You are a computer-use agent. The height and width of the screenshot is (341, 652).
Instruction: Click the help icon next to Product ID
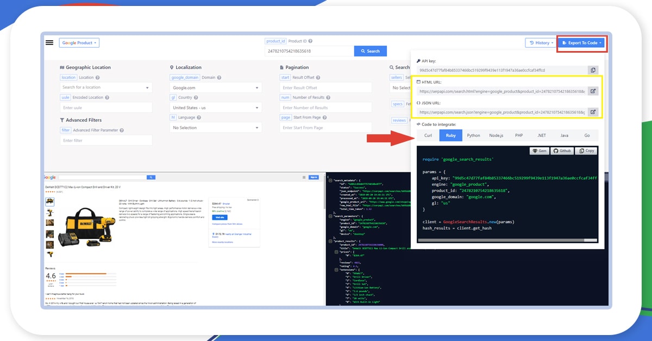311,41
